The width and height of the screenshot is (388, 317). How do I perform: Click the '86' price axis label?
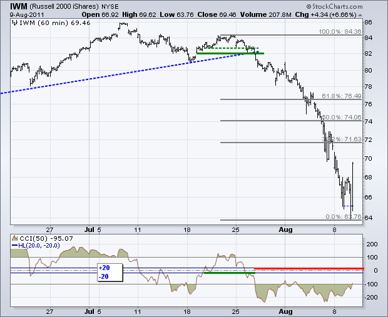point(368,23)
